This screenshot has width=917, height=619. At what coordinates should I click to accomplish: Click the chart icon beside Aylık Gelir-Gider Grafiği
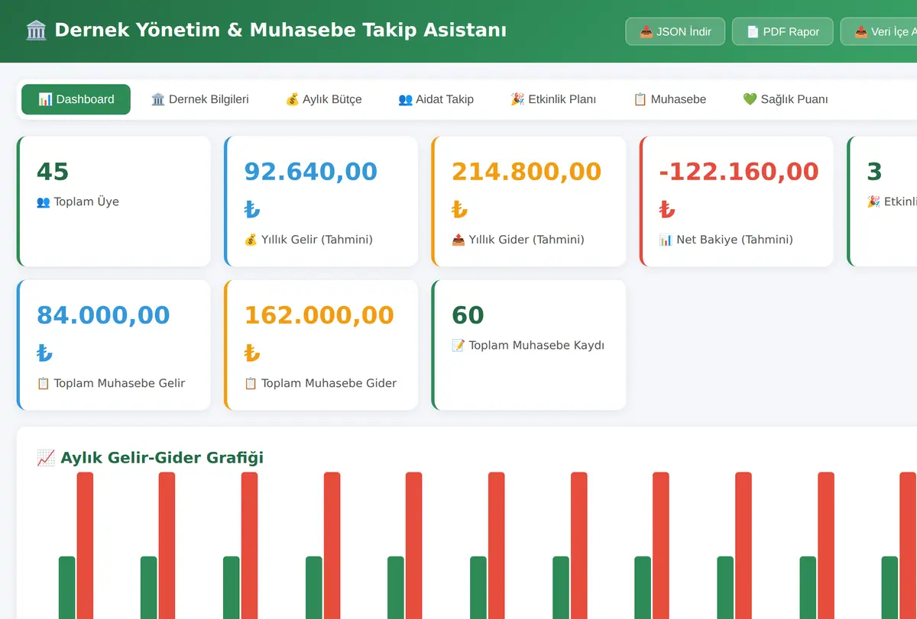[x=46, y=458]
